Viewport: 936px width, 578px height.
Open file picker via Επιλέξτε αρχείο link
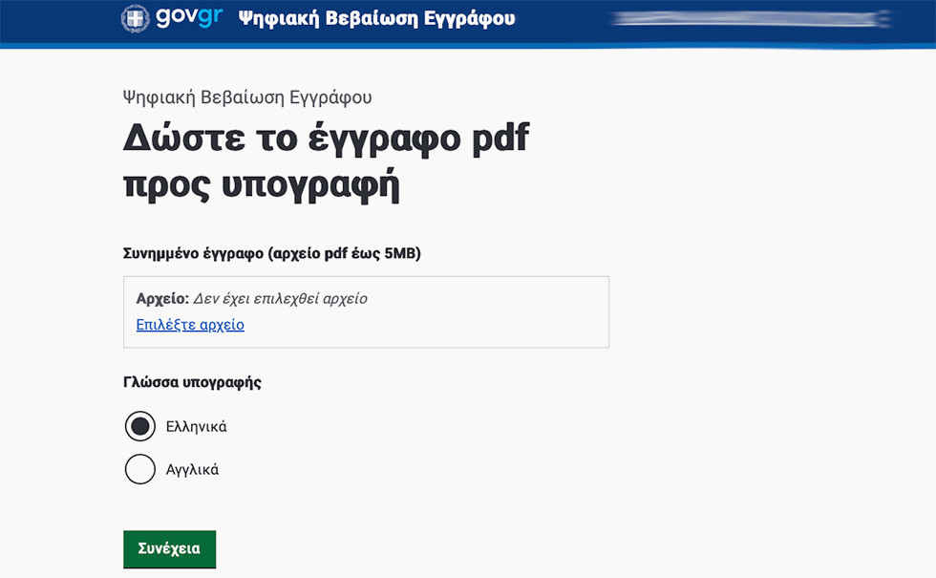[x=190, y=325]
